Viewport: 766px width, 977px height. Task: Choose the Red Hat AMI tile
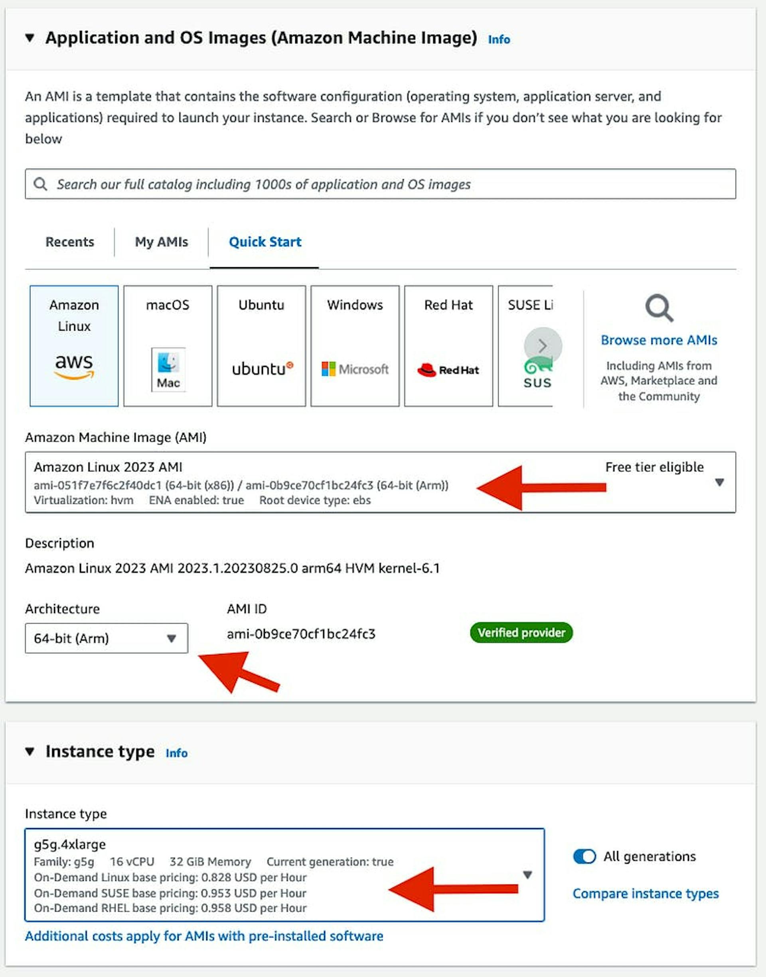tap(448, 346)
